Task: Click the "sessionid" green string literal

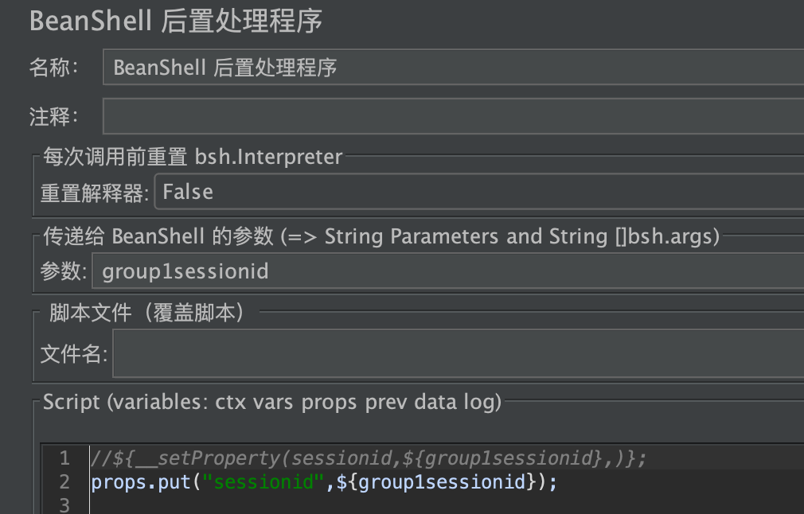Action: pyautogui.click(x=264, y=481)
